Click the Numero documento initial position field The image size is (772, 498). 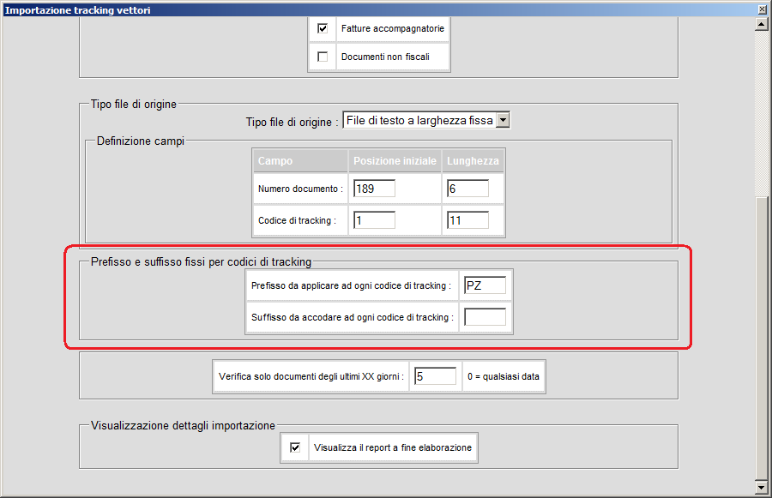(x=374, y=189)
